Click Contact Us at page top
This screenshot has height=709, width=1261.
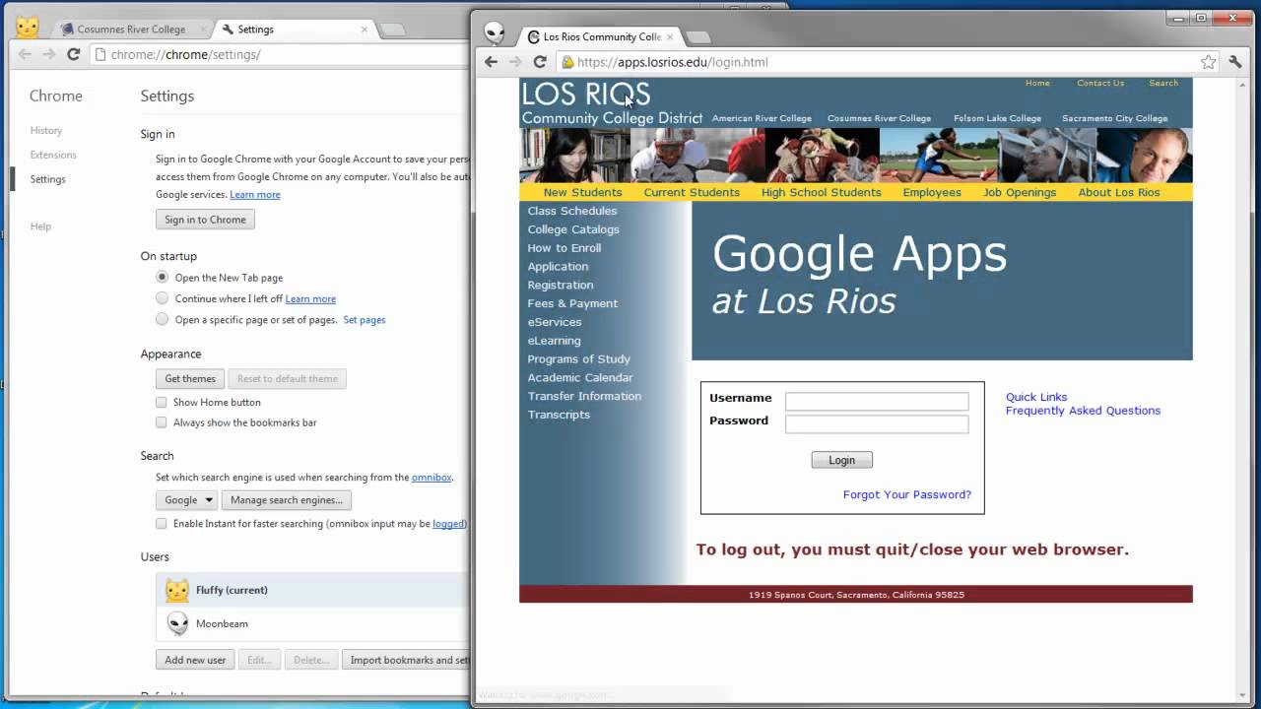(x=1100, y=83)
